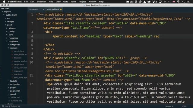
Task: Change indentation via Spaces: 4
Action: tap(169, 106)
